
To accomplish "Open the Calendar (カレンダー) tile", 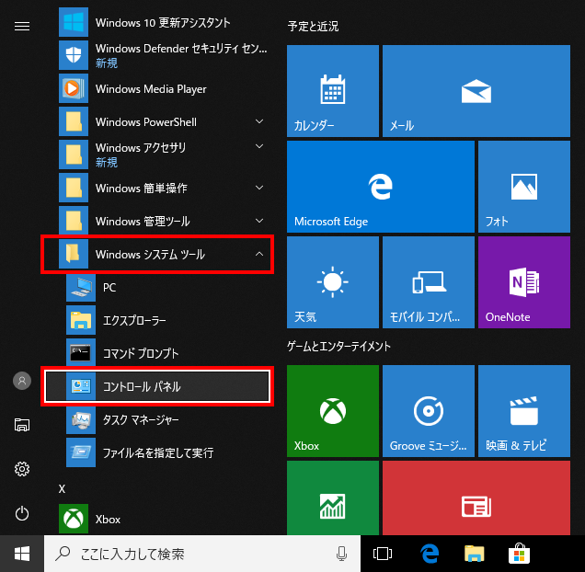I will 332,90.
